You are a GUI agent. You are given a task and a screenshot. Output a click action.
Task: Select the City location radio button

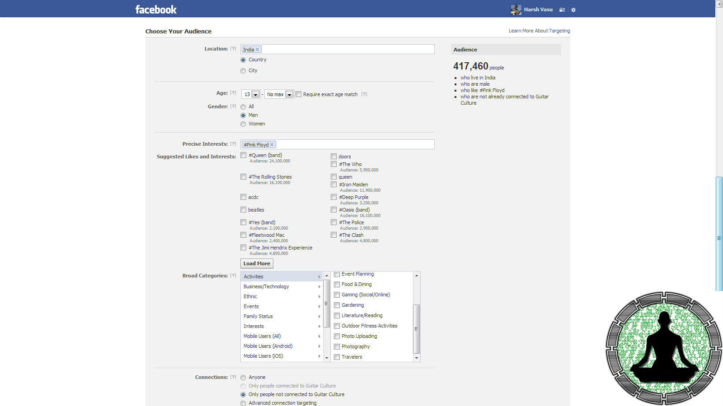click(243, 71)
